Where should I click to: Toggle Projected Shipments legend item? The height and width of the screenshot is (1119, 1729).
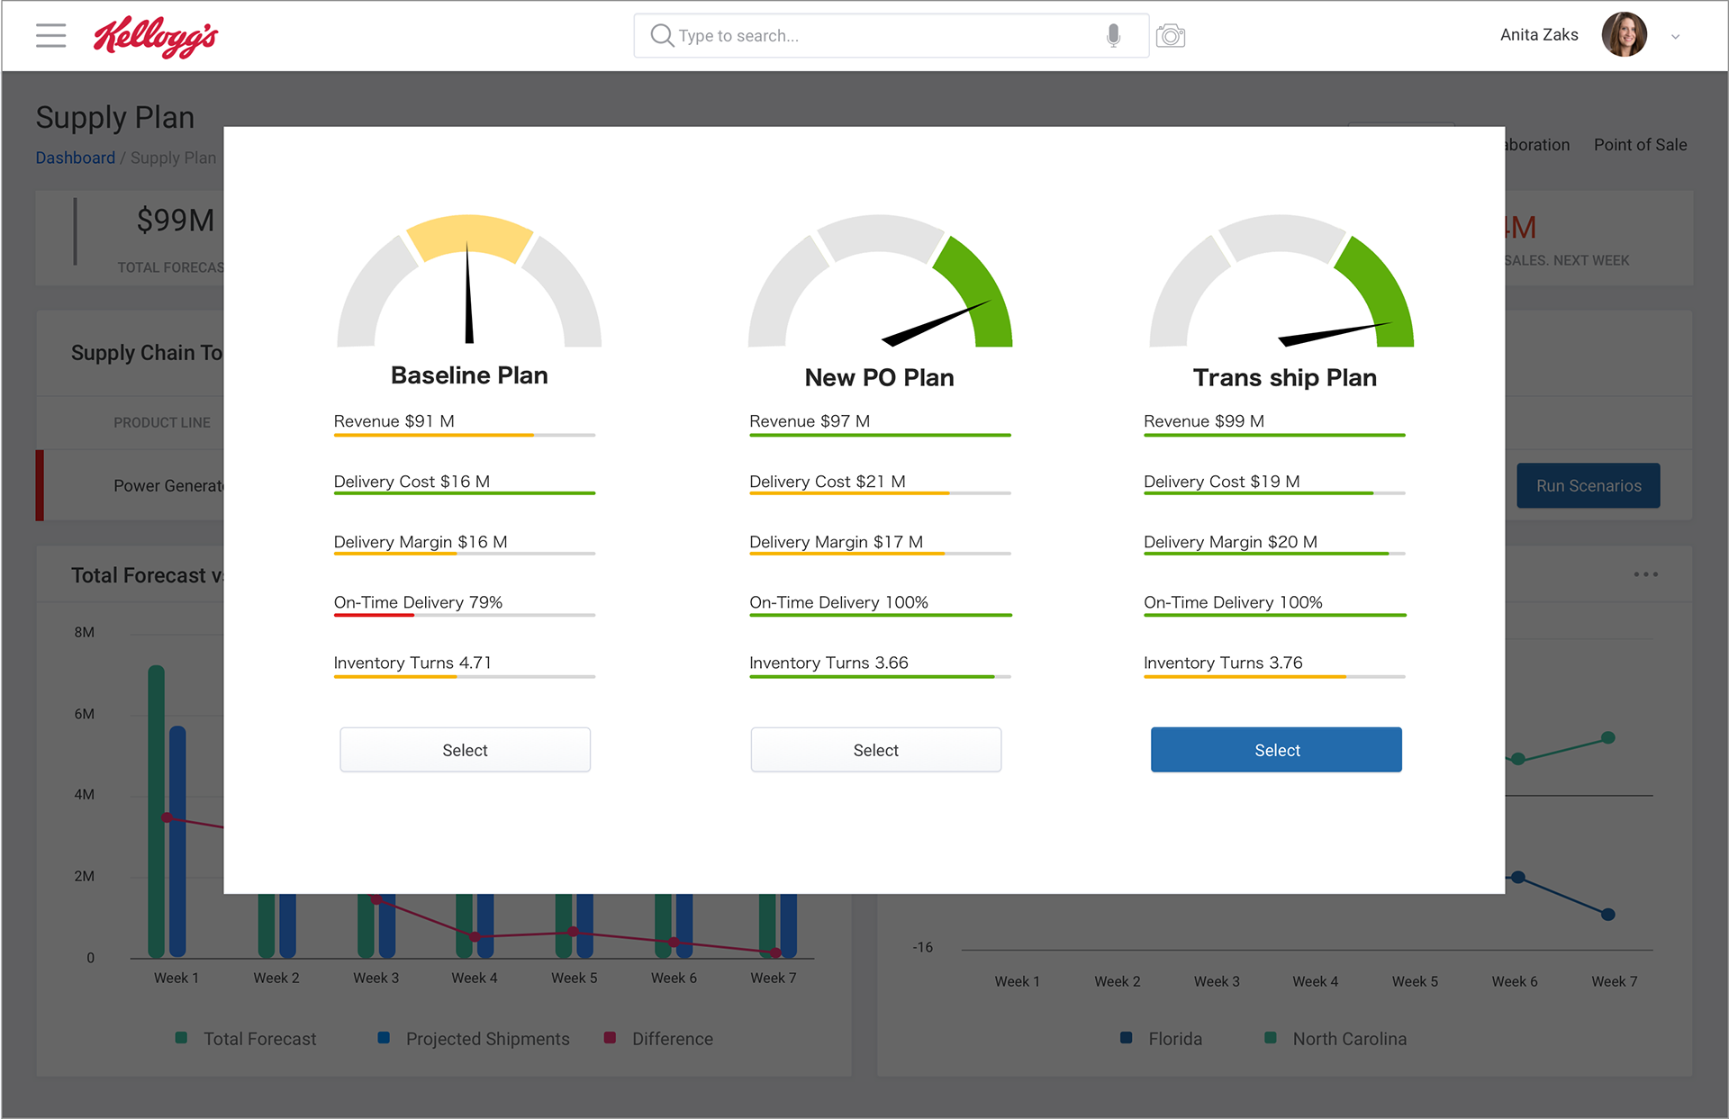(x=474, y=1038)
